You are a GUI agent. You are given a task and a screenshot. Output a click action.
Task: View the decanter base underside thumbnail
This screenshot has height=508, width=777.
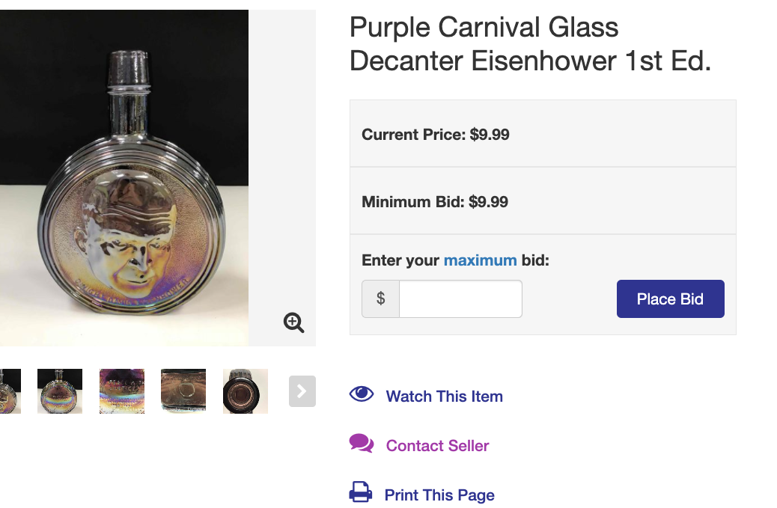pyautogui.click(x=183, y=391)
